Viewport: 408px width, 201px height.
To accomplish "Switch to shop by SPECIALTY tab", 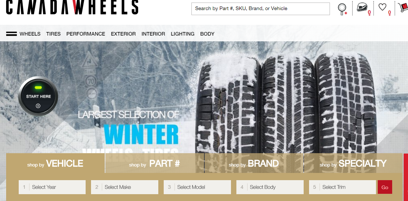I will click(x=353, y=163).
